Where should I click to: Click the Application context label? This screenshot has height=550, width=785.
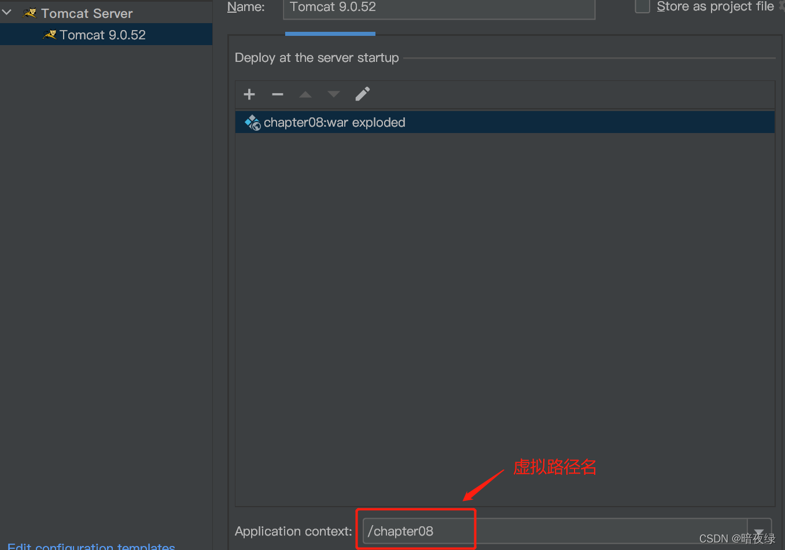pyautogui.click(x=293, y=531)
